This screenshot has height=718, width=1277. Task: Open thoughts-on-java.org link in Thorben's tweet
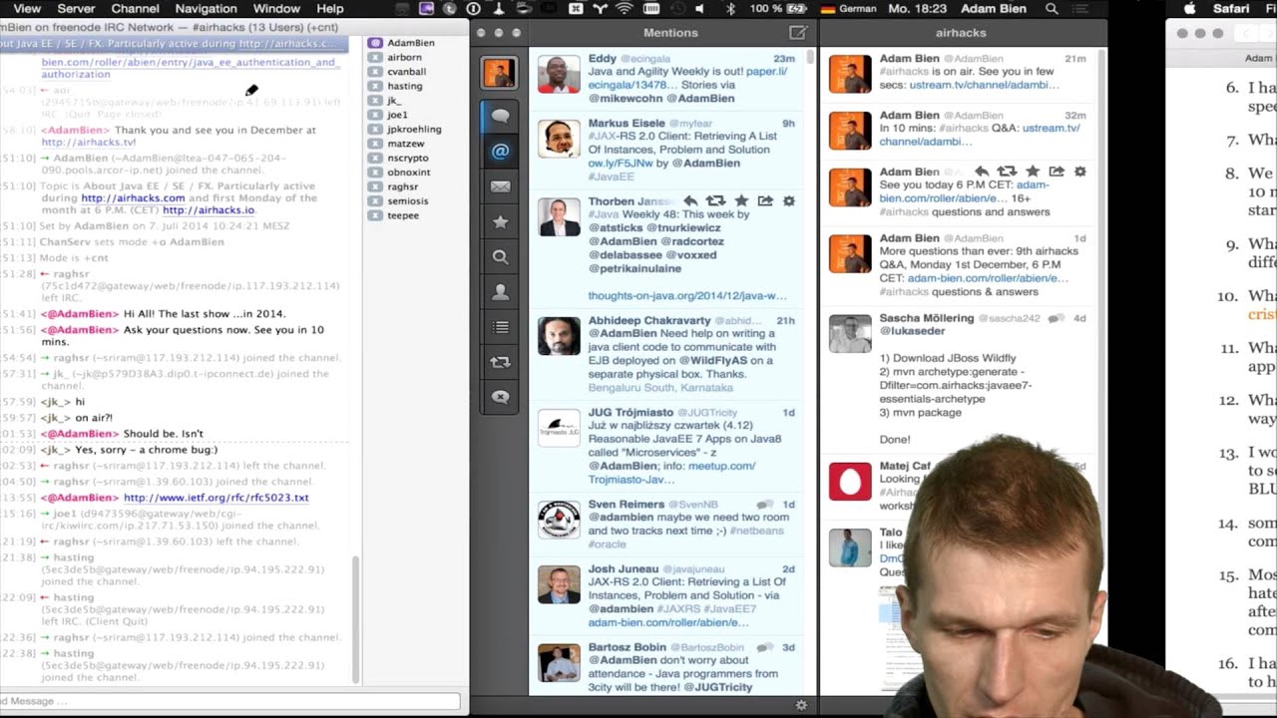pyautogui.click(x=686, y=296)
